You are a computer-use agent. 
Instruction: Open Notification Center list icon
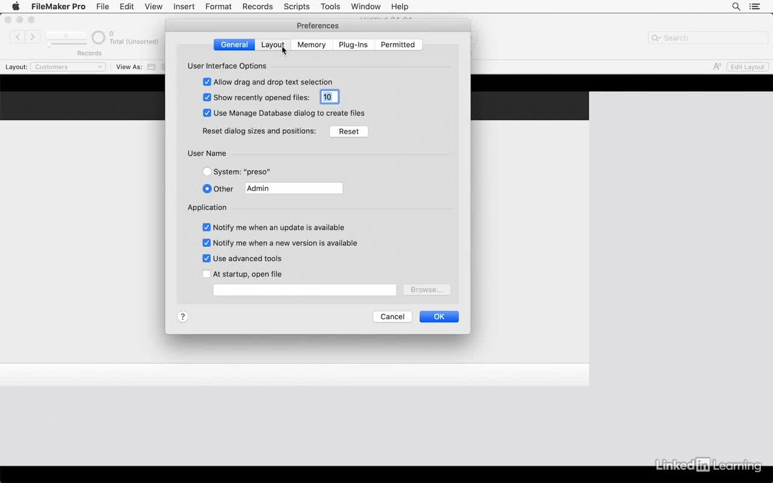pos(755,7)
